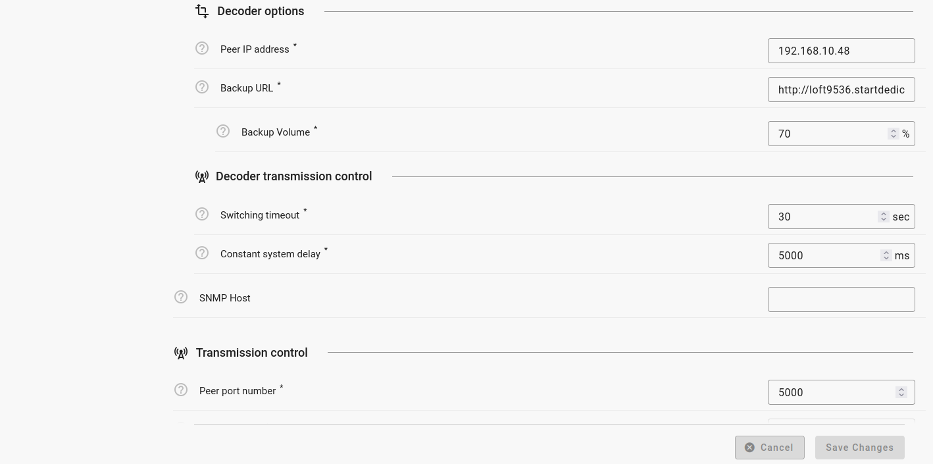Click the Transmission control antenna icon

coord(181,353)
